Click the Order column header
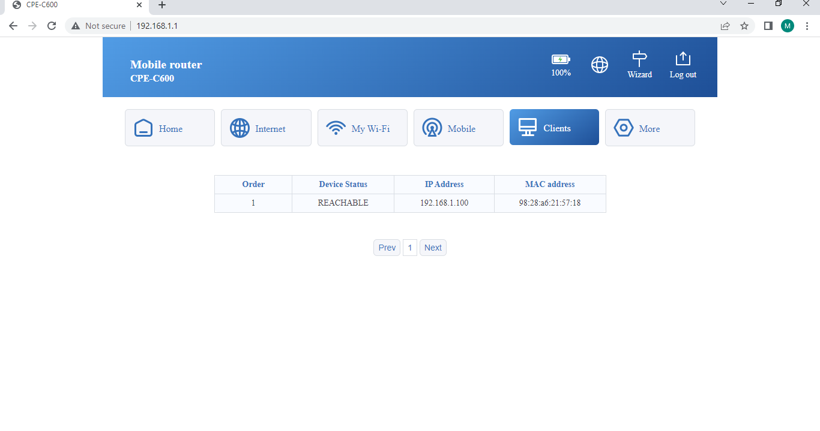 pos(253,185)
